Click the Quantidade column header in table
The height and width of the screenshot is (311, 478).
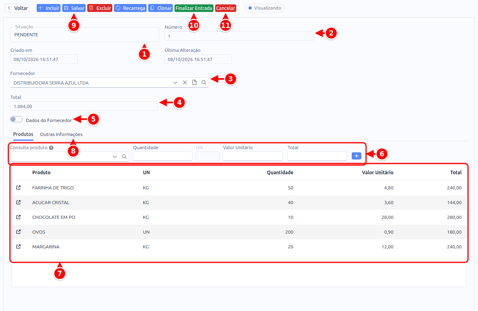(x=280, y=172)
